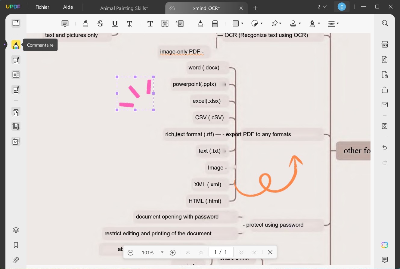Run the OCR recognition tool in right sidebar

tap(385, 44)
